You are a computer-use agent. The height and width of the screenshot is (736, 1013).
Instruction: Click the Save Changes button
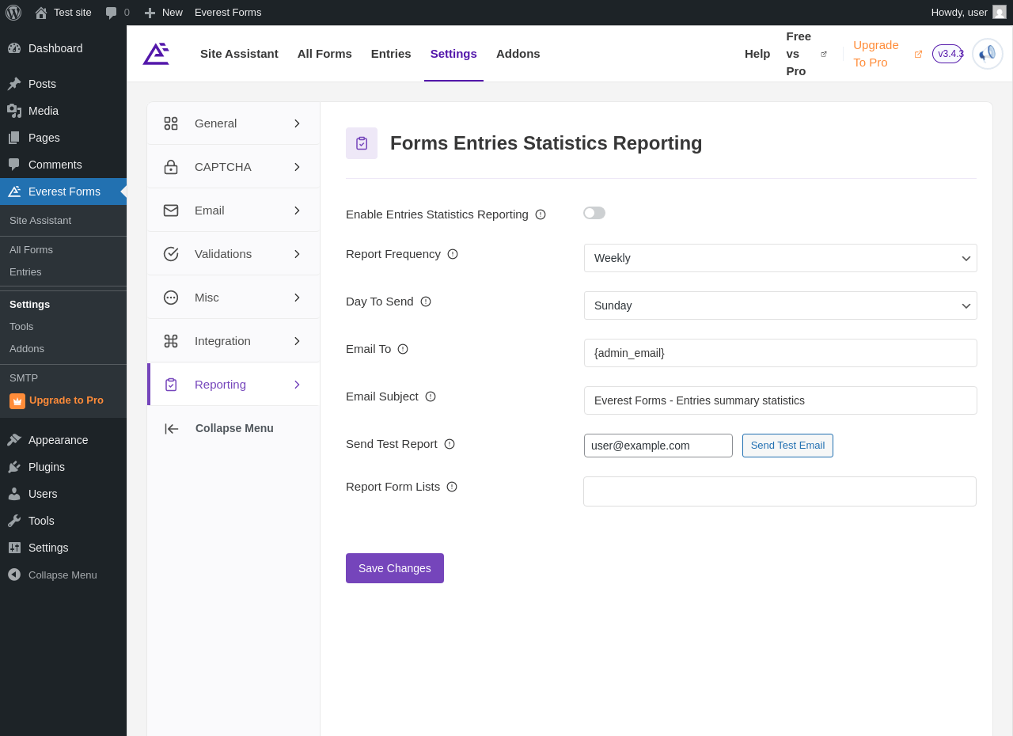[394, 568]
